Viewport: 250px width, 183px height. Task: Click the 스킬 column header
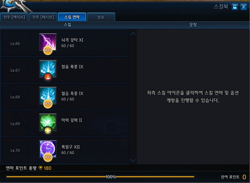[67, 25]
